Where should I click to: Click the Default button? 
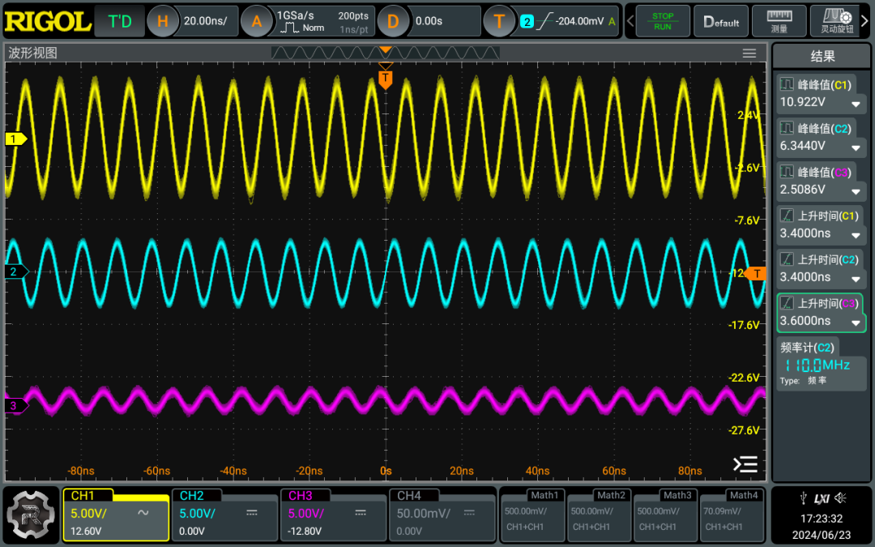(x=721, y=22)
